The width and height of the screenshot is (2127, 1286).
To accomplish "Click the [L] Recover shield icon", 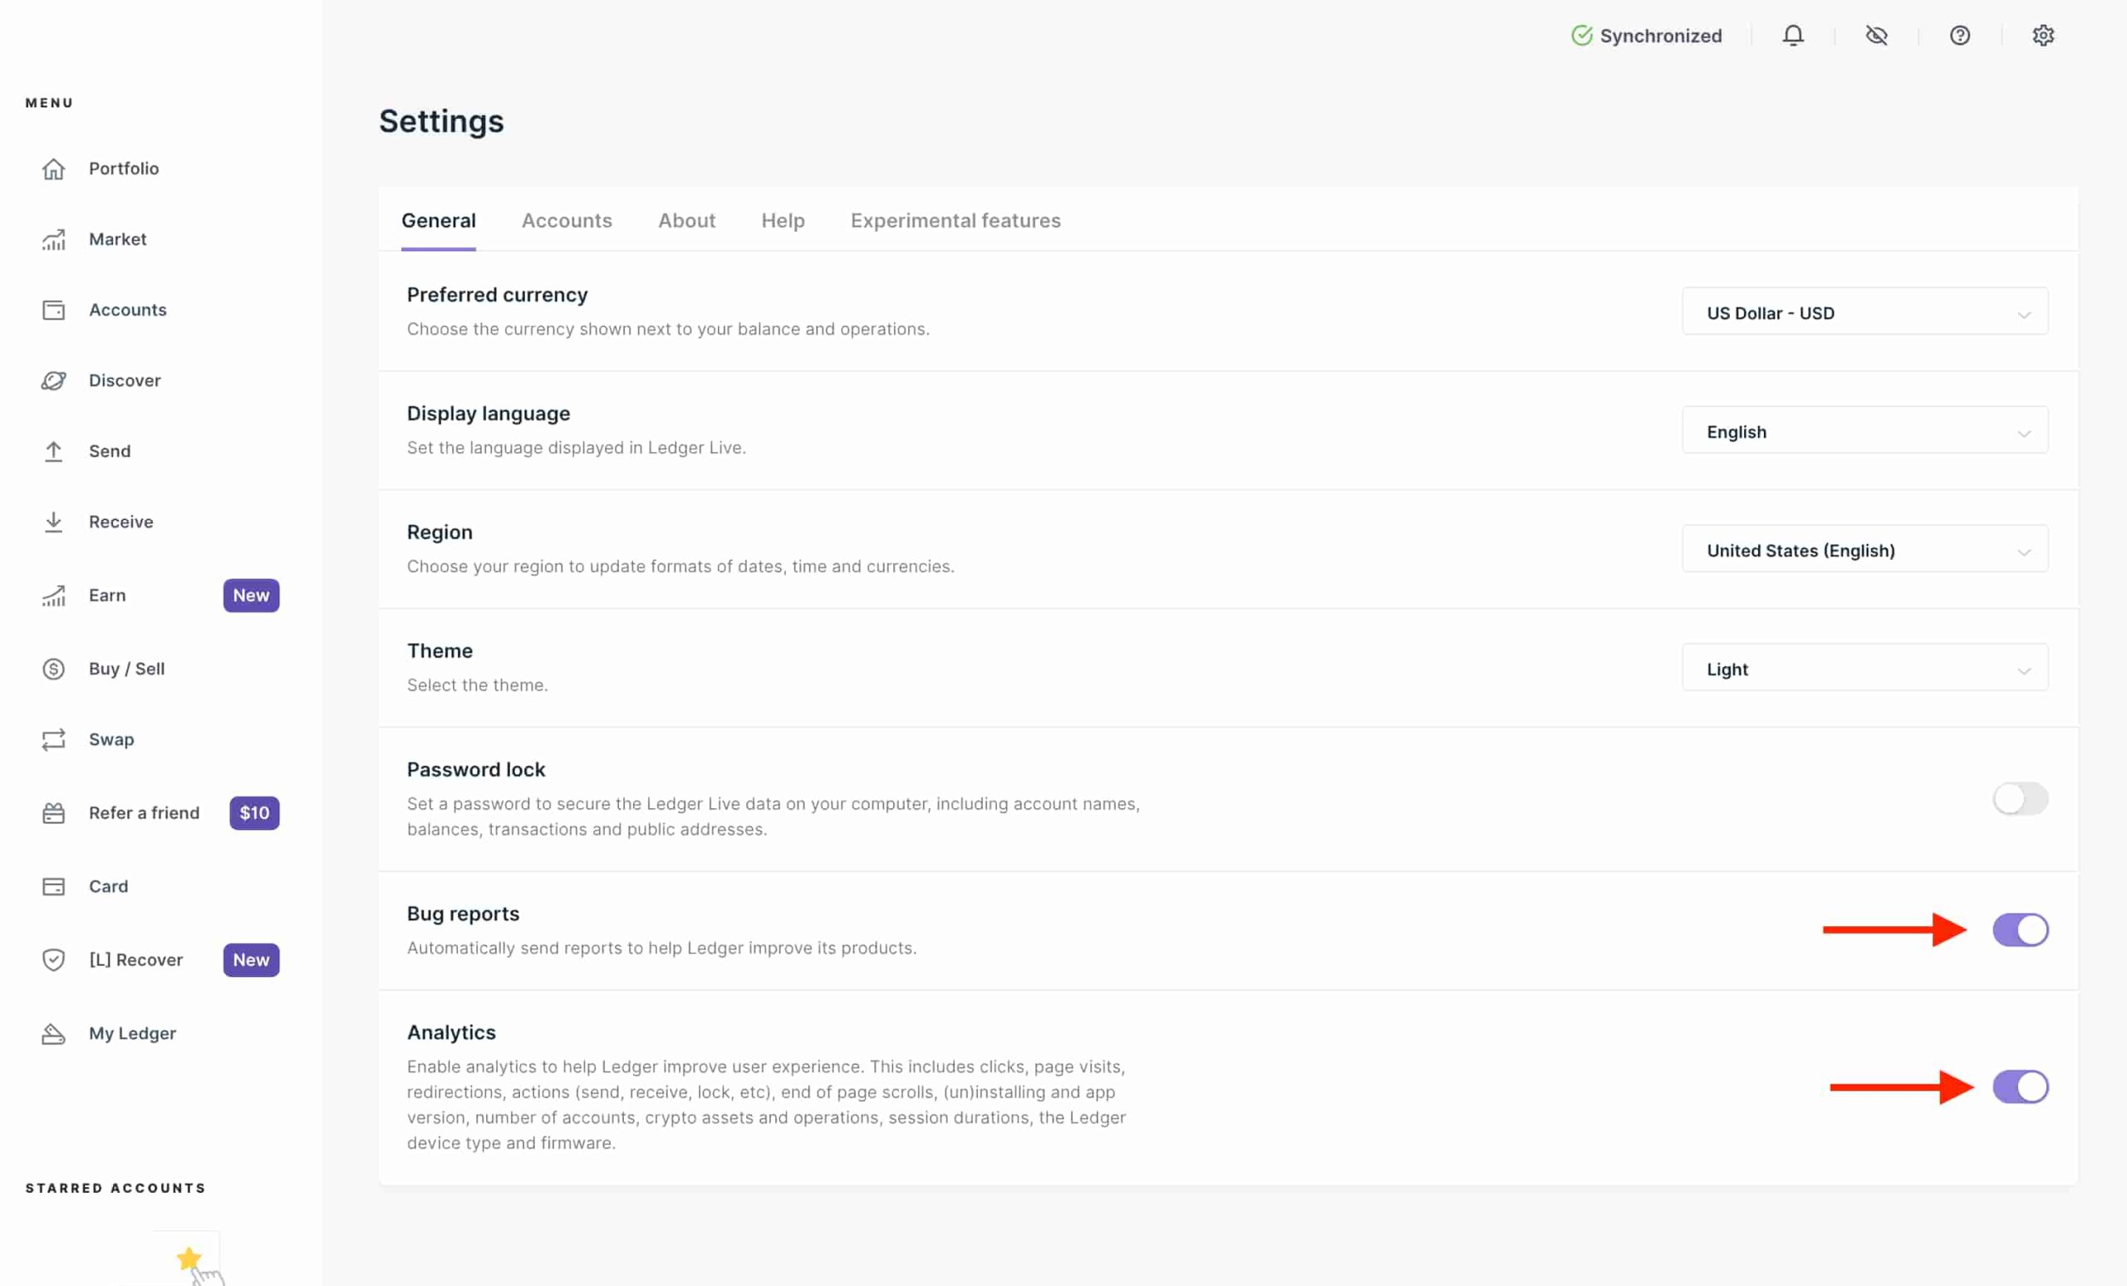I will (x=53, y=960).
